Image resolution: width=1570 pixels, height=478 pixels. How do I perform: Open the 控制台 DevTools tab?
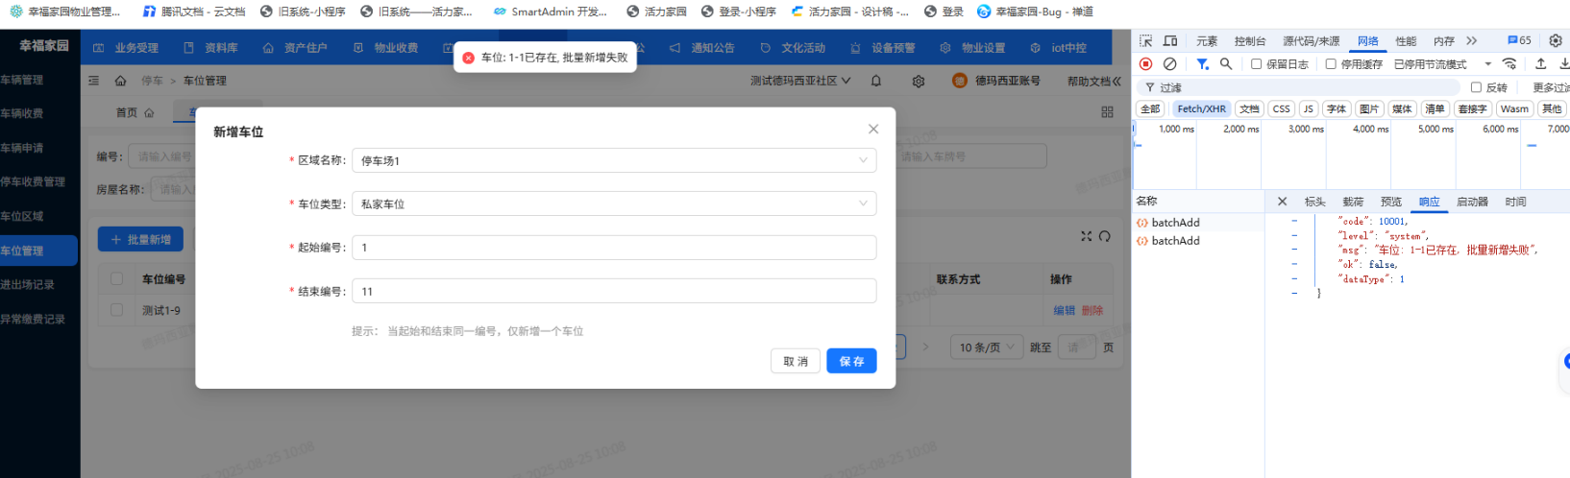[1249, 40]
